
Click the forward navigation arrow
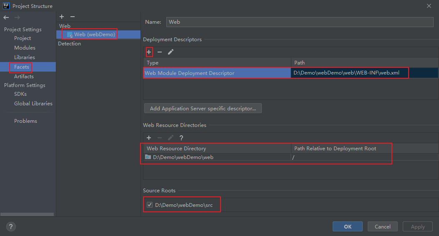(17, 17)
